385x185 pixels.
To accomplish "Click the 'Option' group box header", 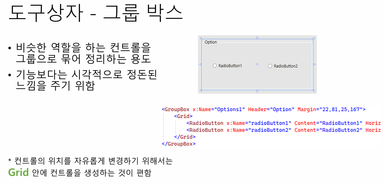I will tap(211, 42).
